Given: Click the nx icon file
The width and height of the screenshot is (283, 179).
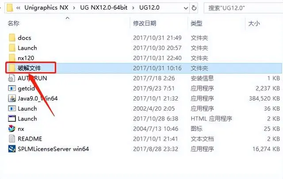Looking at the screenshot, I should (x=12, y=128).
